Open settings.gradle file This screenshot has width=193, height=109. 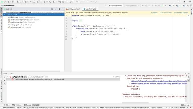click(20, 25)
